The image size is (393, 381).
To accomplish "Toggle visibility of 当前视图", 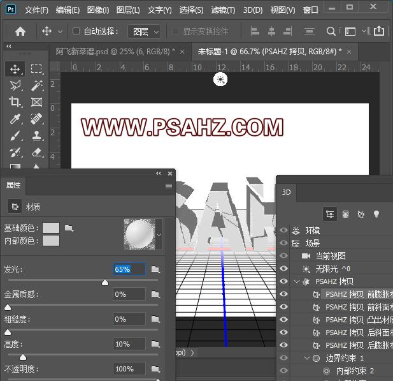I will [283, 256].
